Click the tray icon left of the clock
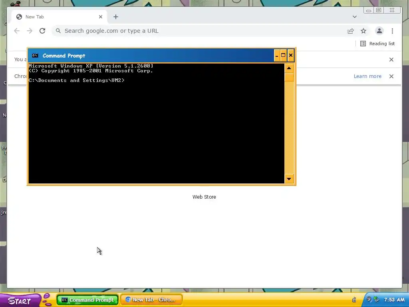This screenshot has height=307, width=409. 376,299
